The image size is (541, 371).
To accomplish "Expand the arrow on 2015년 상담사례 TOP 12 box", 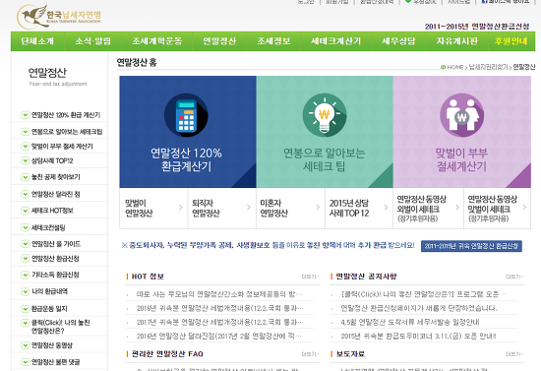I will click(386, 208).
